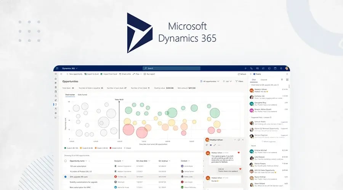Click the back arrow in command bar
Viewport: 343px width, 190px height.
pyautogui.click(x=62, y=74)
